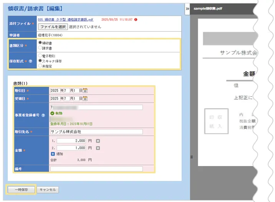Collapse the PDF preview panel with » arrow

(187, 8)
